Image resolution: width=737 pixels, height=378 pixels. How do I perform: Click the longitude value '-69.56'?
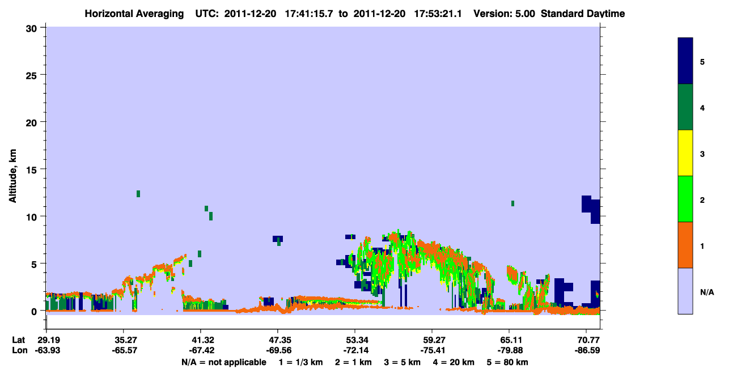coord(278,351)
